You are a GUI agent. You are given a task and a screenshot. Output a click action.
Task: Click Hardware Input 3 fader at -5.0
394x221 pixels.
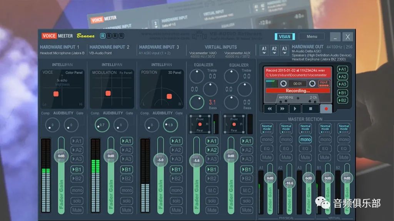click(160, 160)
